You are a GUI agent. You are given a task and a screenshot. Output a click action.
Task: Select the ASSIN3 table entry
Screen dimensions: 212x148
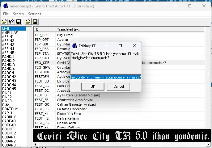pyautogui.click(x=8, y=44)
